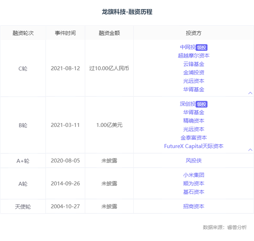Image resolution: width=254 pixels, height=241 pixels.
Task: Open the 小米集团 investor link
Action: click(193, 175)
